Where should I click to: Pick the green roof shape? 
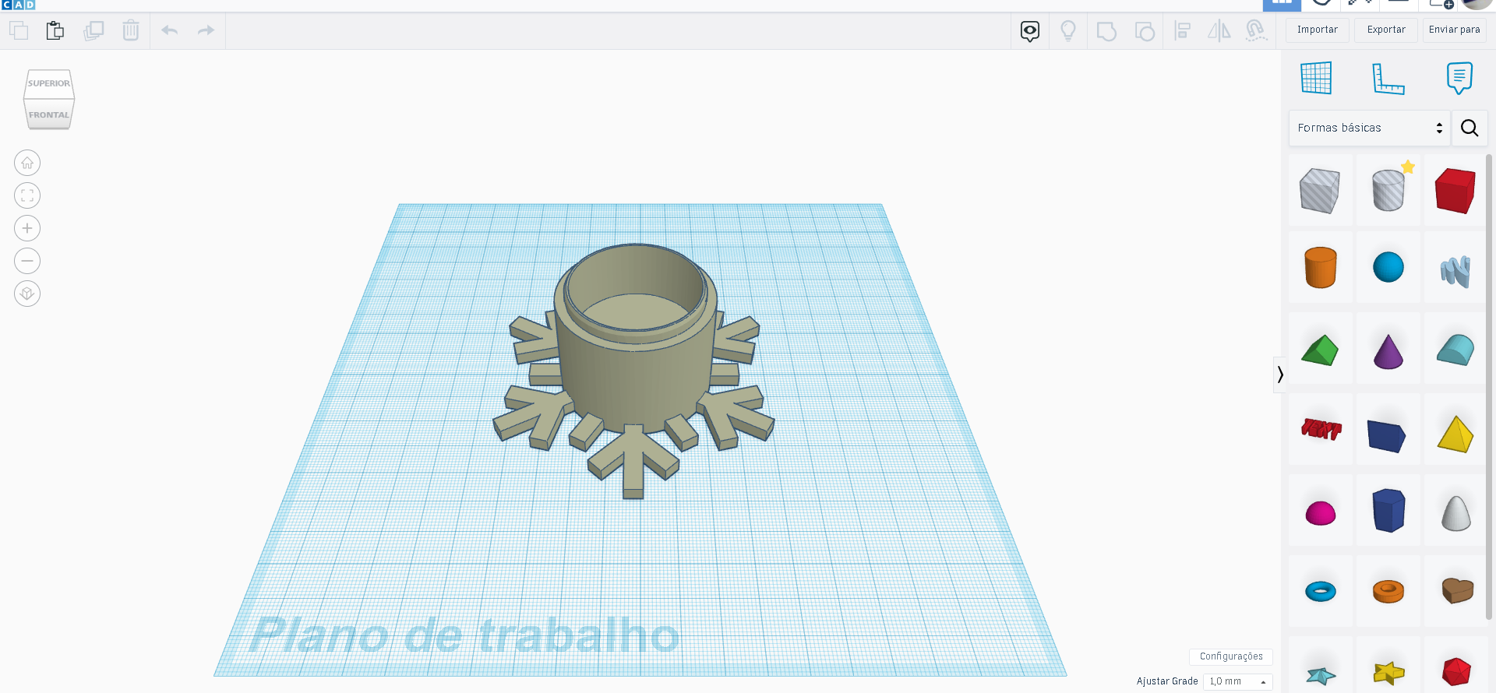tap(1320, 350)
